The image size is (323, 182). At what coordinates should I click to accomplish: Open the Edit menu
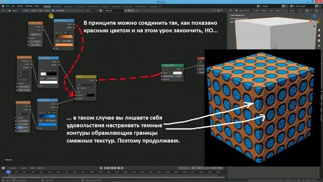pos(13,6)
